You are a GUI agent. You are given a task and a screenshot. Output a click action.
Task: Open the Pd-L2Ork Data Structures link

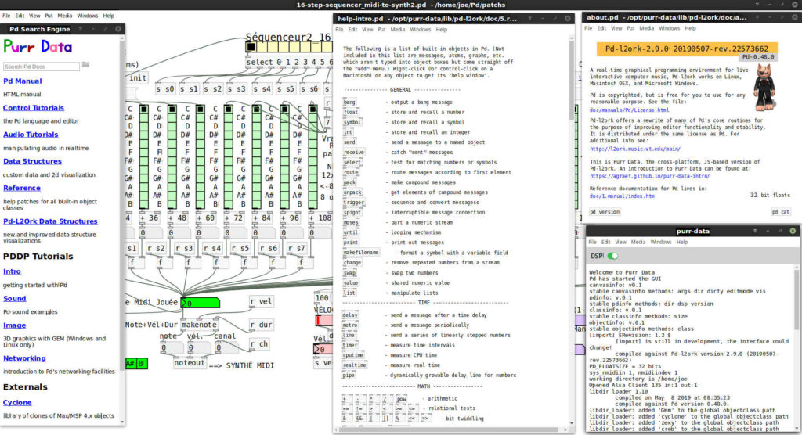[x=50, y=221]
